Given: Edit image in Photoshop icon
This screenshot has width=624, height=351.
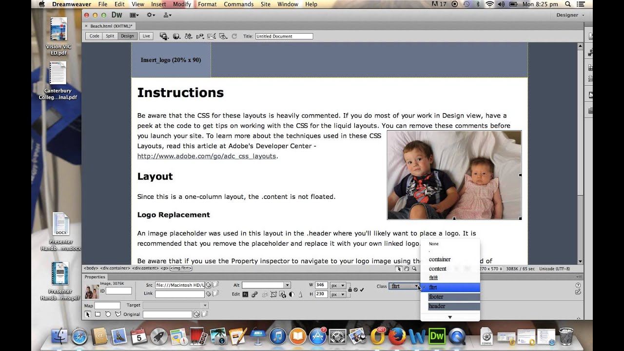Looking at the screenshot, I should (x=245, y=294).
